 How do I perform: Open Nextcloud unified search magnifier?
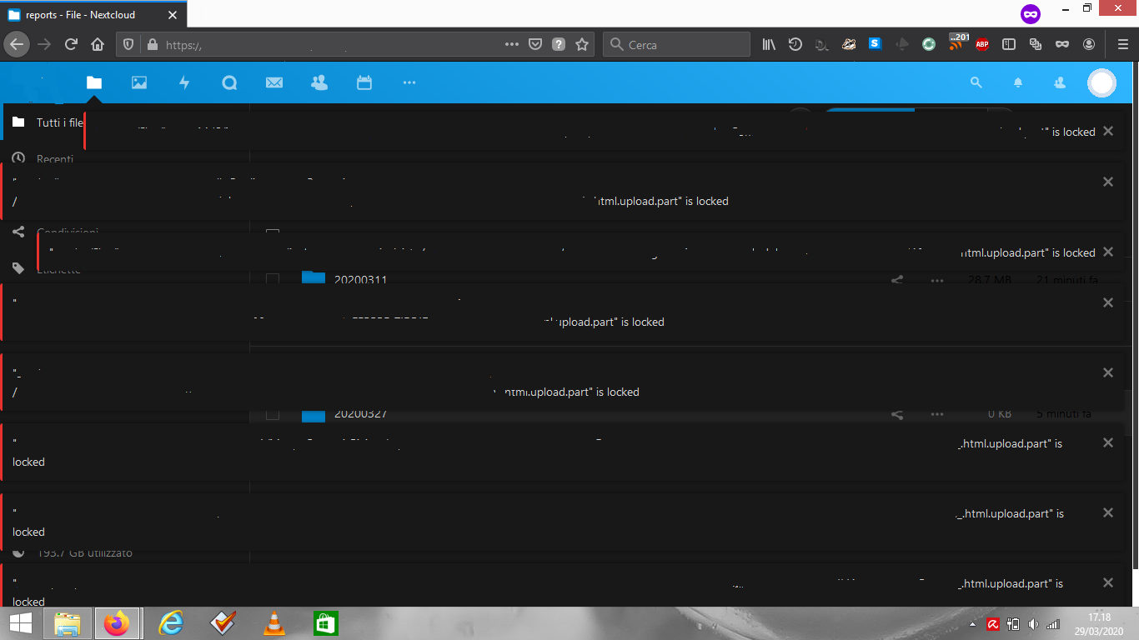976,82
